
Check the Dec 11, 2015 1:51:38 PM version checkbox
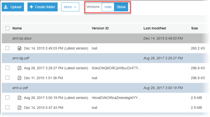pyautogui.click(x=7, y=78)
